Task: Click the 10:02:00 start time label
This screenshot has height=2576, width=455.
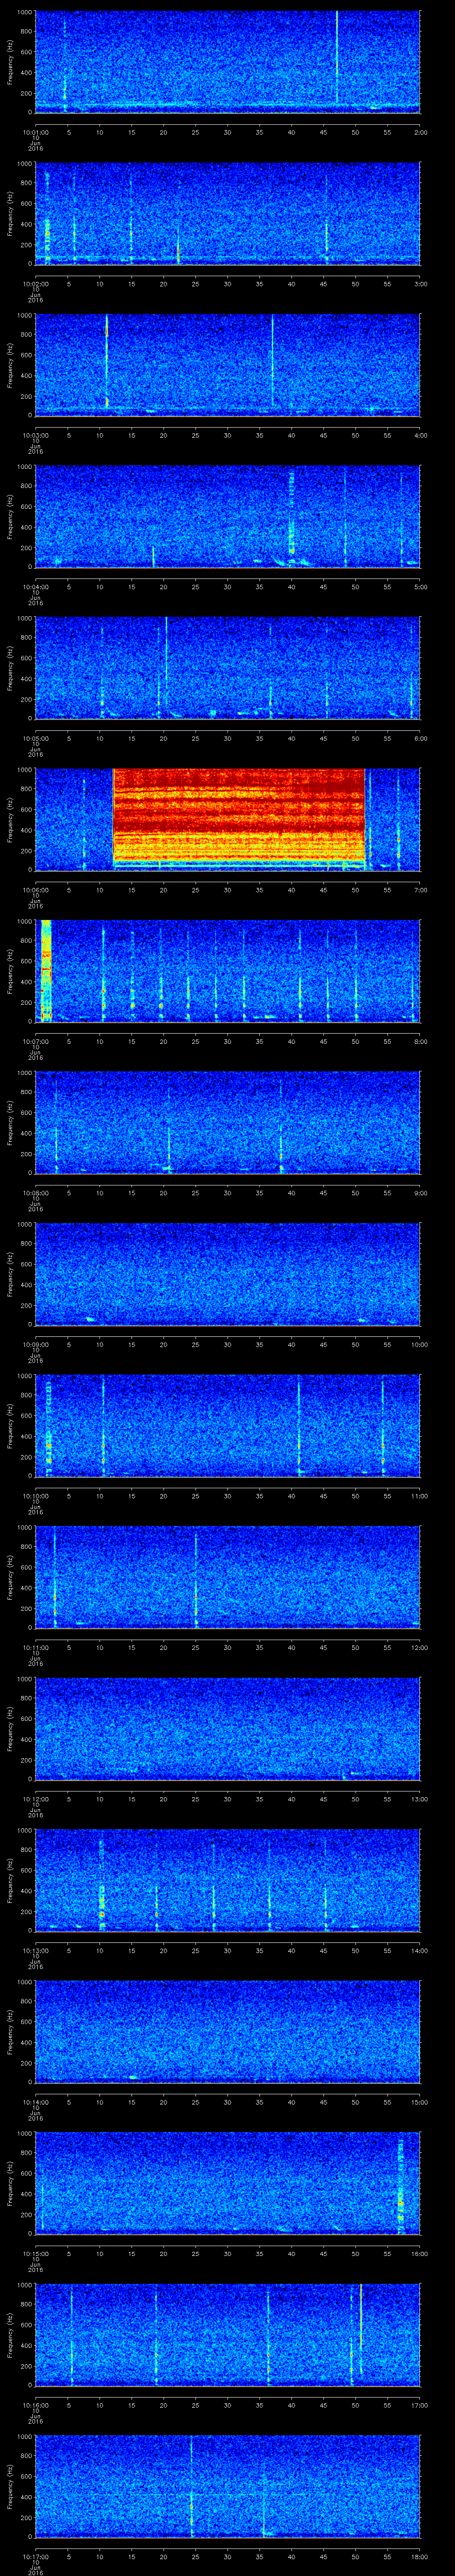Action: click(x=35, y=284)
